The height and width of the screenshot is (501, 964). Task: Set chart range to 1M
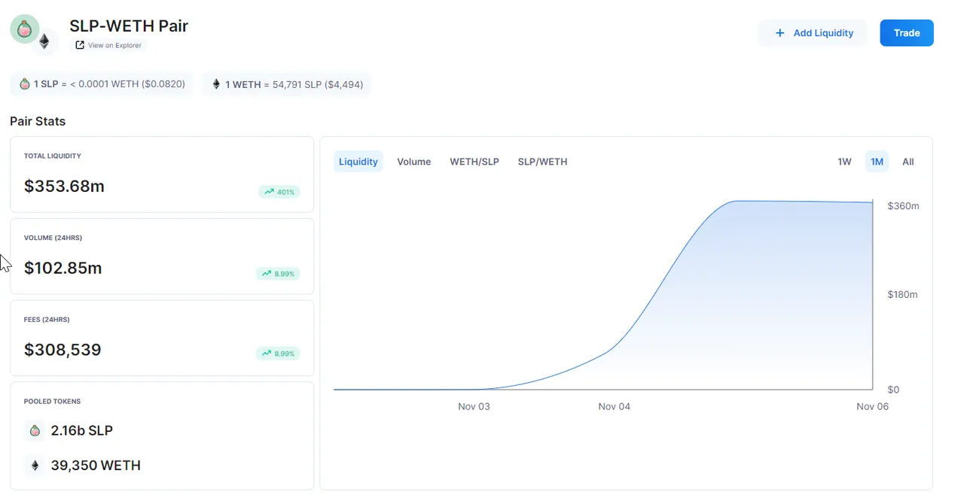click(x=877, y=162)
